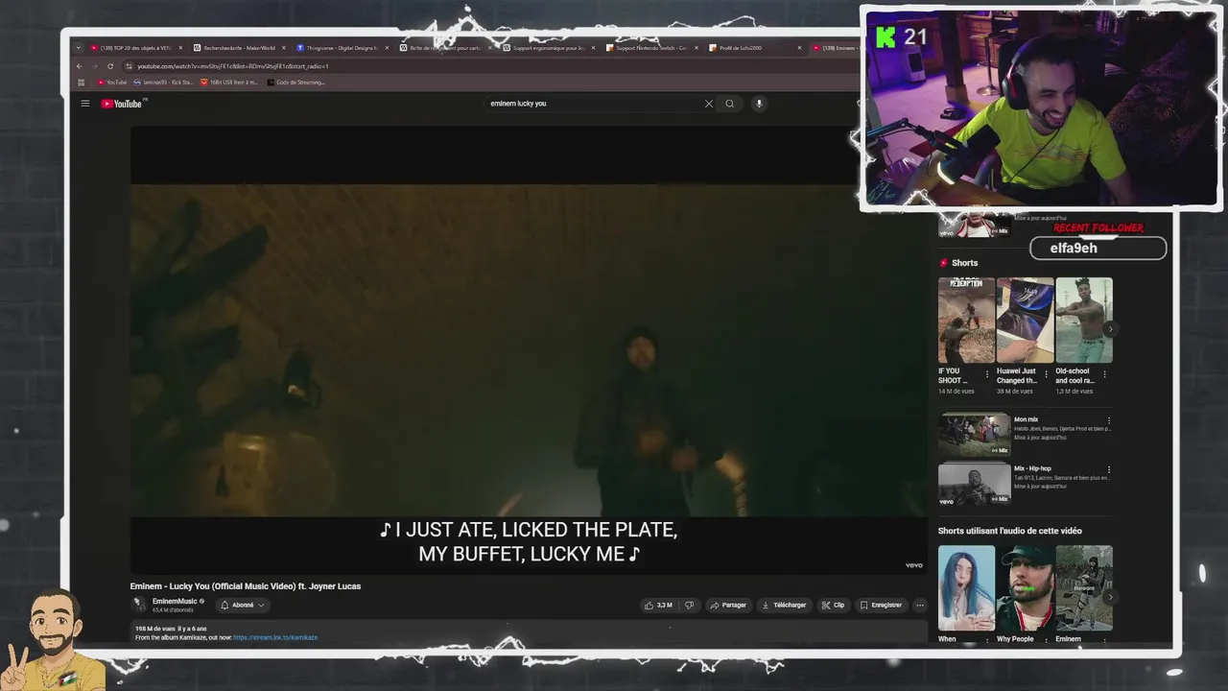Open the 'Mix - Hip-hop' playlist thumbnail
The height and width of the screenshot is (691, 1228).
(x=974, y=485)
